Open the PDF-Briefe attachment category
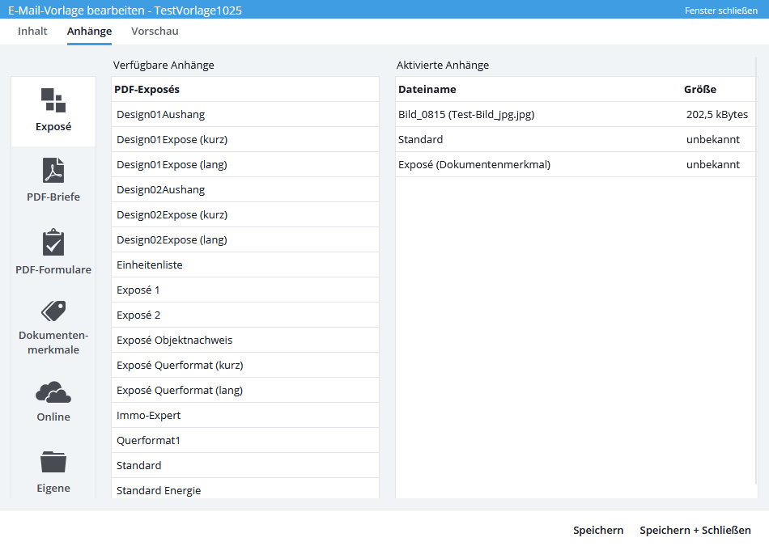The image size is (769, 546). point(53,171)
